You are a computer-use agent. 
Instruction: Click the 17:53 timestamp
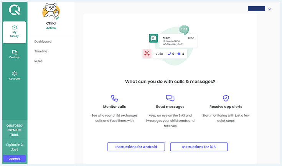191,38
